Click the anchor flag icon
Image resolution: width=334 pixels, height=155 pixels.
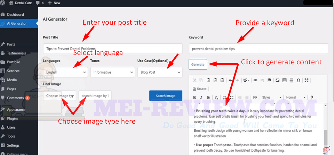(x=269, y=80)
